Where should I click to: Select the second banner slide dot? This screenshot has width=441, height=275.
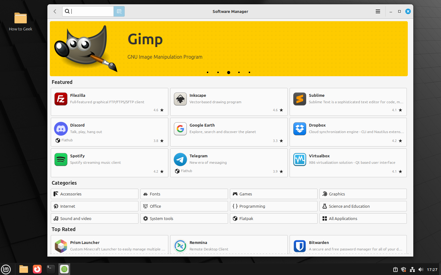click(x=218, y=73)
